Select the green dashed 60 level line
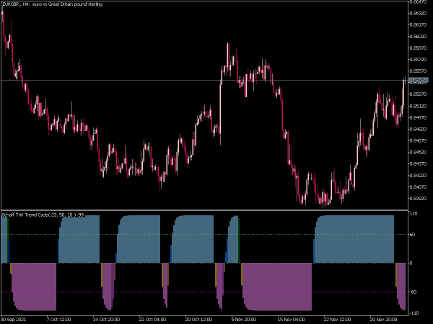433x324 pixels. click(204, 235)
